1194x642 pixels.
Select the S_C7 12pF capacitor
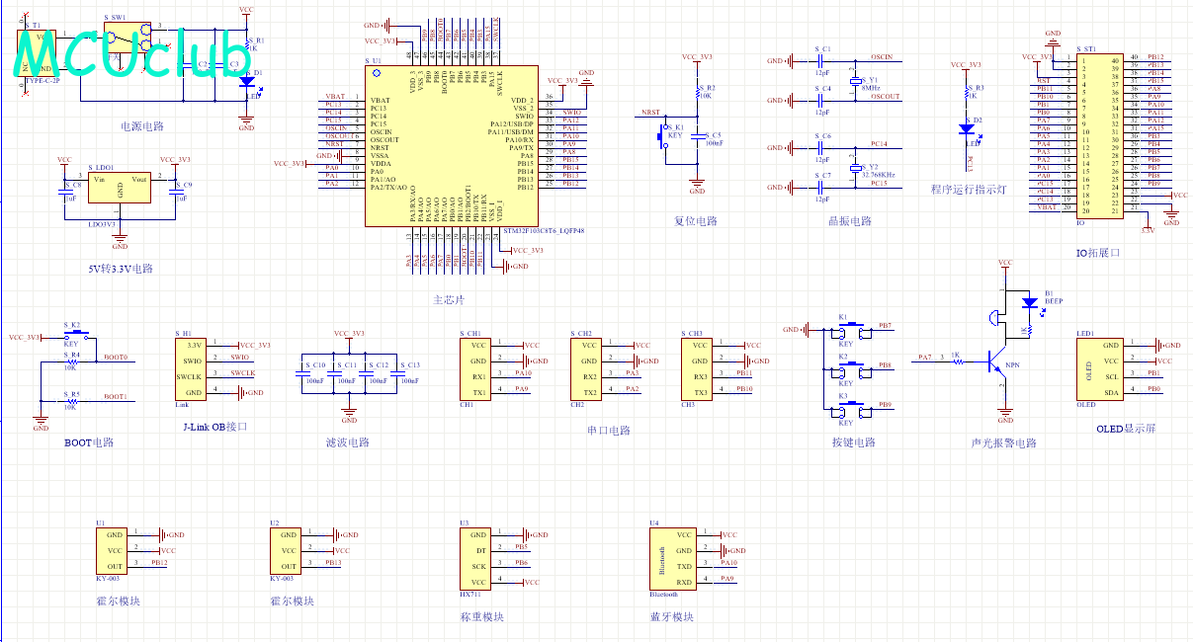pyautogui.click(x=822, y=188)
